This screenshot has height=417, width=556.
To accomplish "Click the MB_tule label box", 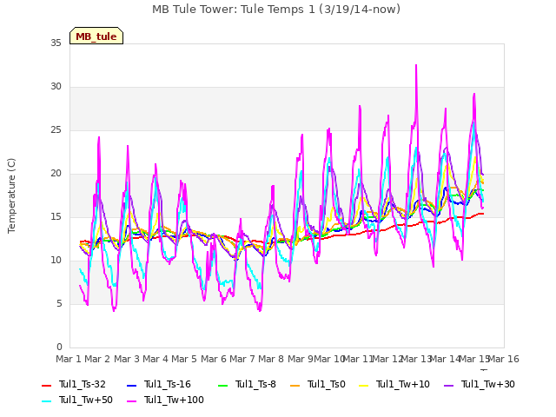I will [x=96, y=36].
